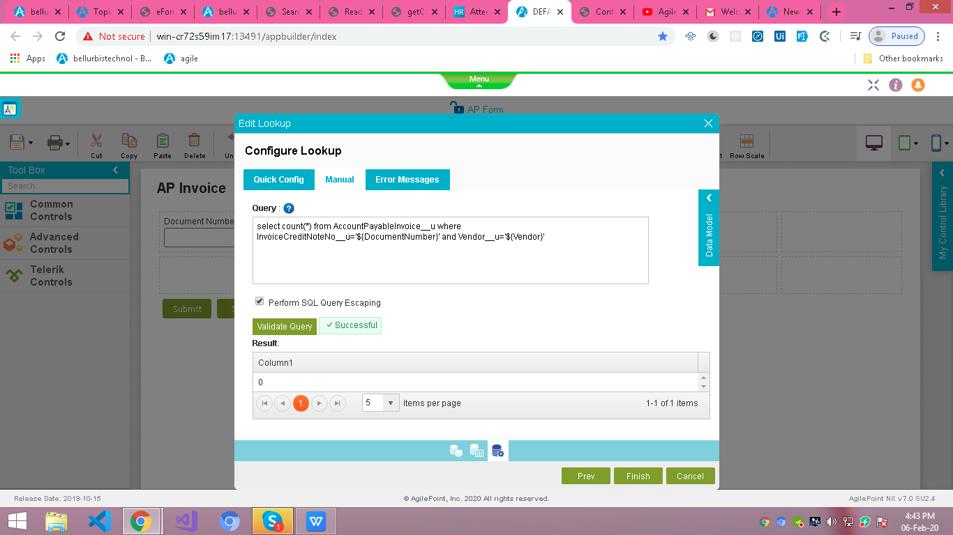Viewport: 953px width, 535px height.
Task: Expand the Data Model side panel
Action: click(x=709, y=228)
